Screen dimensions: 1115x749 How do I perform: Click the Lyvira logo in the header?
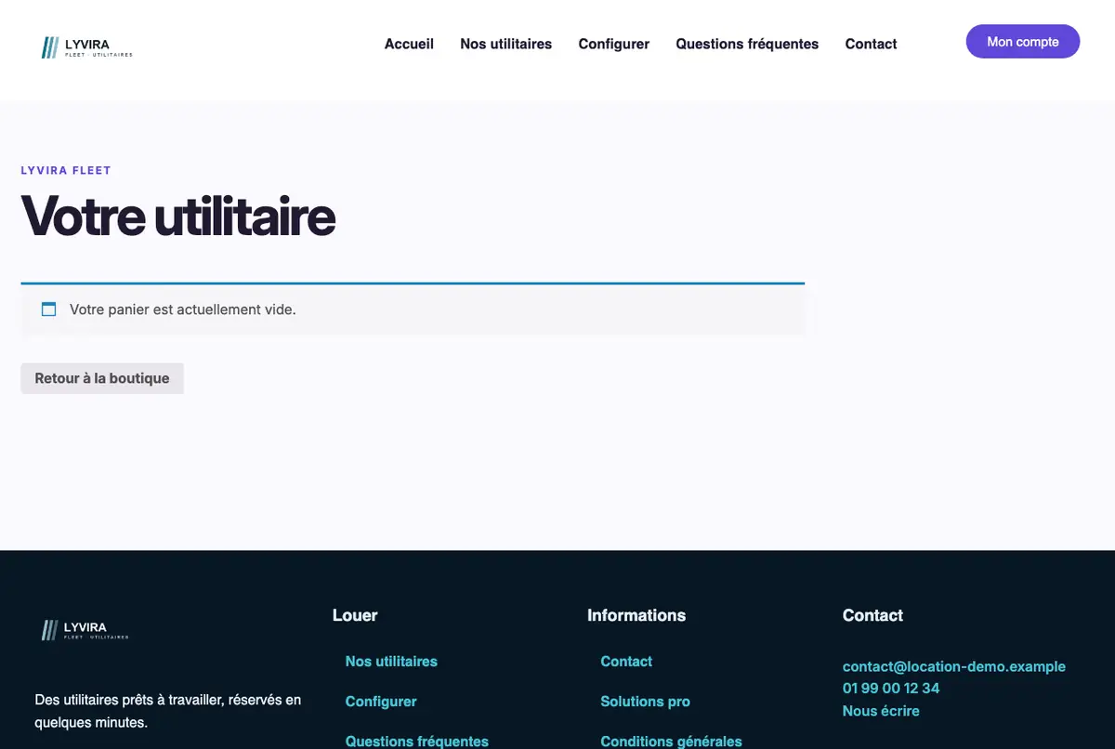[x=87, y=47]
